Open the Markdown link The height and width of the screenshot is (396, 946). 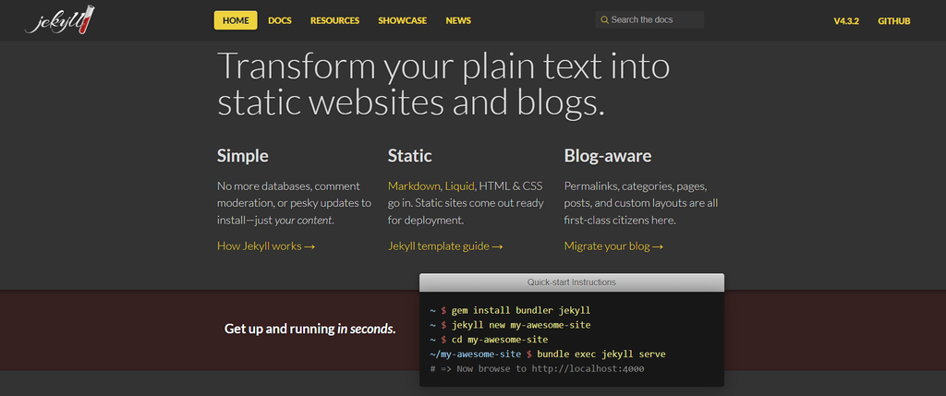point(414,186)
